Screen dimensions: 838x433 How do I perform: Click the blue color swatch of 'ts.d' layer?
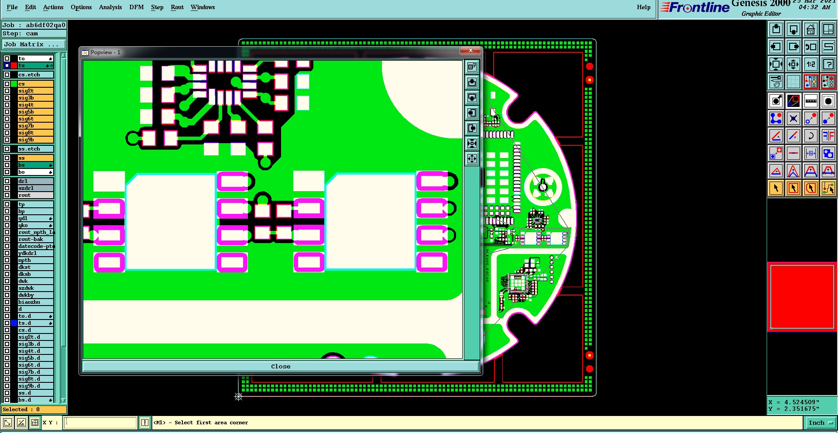(14, 323)
